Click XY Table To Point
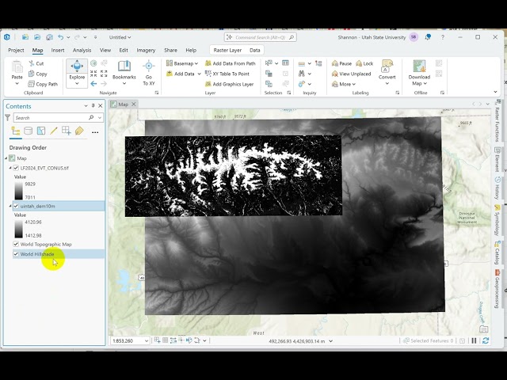This screenshot has height=380, width=507. 227,74
